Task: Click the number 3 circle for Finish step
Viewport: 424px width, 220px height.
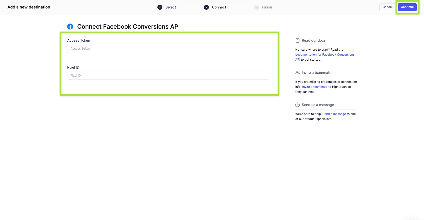Action: pos(257,7)
